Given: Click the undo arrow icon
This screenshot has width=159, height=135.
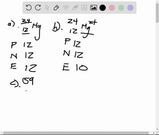Looking at the screenshot, I should point(29,8).
